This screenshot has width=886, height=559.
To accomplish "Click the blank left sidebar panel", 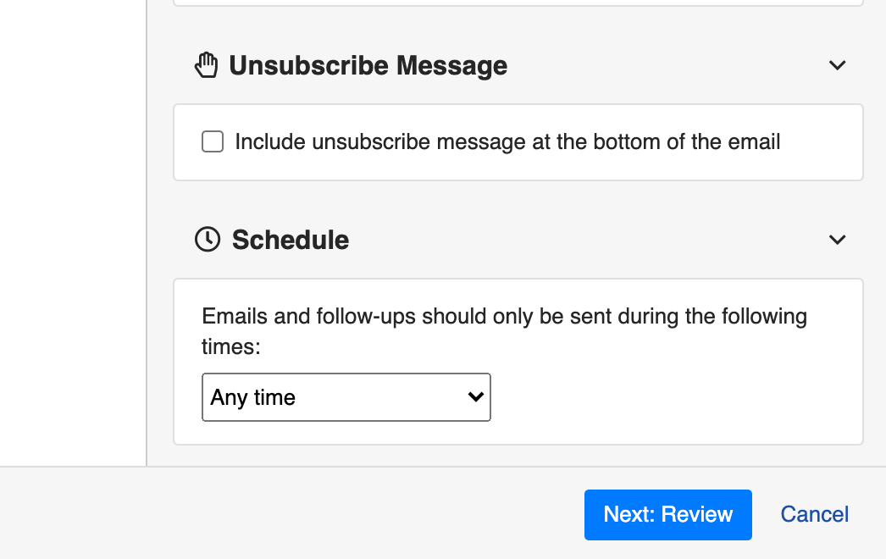I will [73, 233].
